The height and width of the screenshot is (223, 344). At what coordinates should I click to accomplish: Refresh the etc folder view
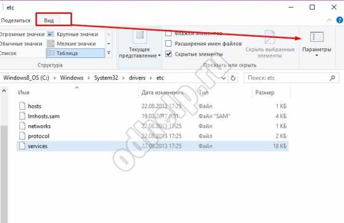tap(233, 78)
